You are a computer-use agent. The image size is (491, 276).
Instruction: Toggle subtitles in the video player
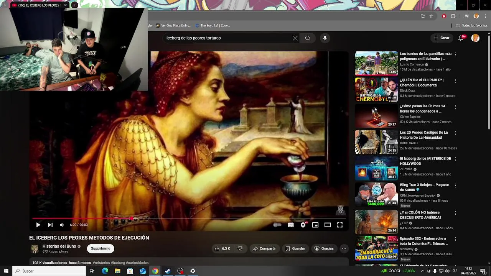coord(291,225)
